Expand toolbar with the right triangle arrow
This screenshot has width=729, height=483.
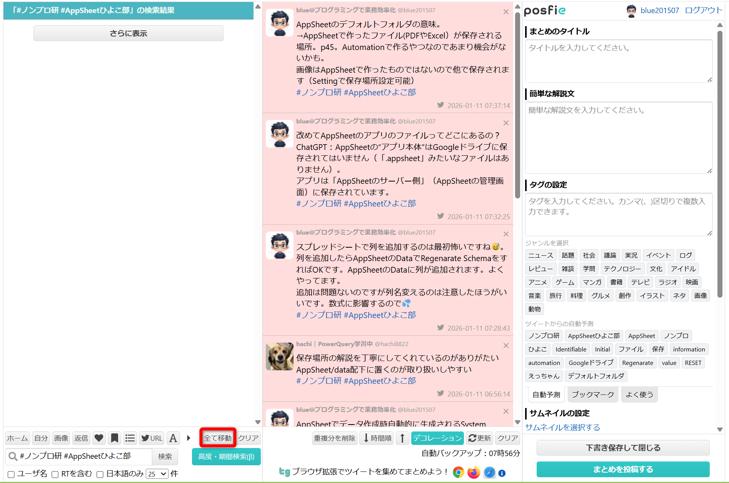[189, 438]
